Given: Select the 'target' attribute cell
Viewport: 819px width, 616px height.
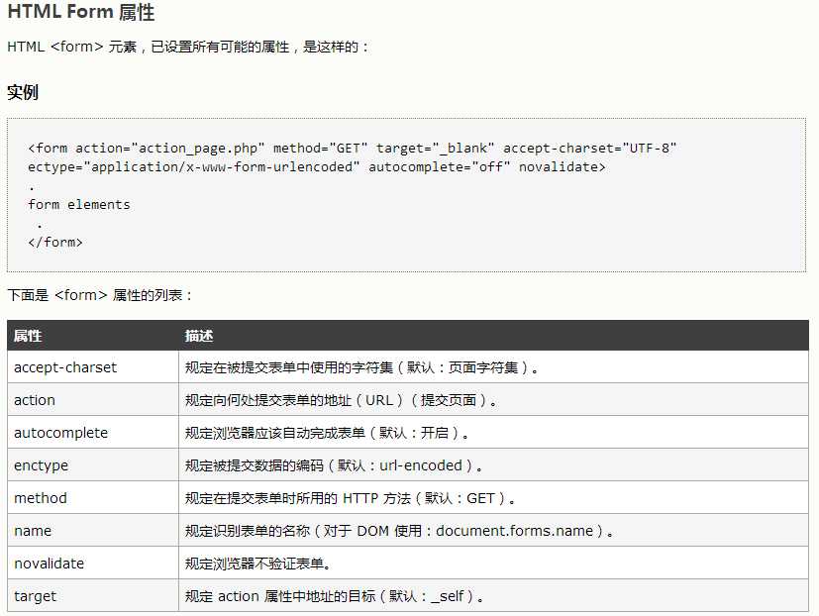Looking at the screenshot, I should tap(93, 595).
